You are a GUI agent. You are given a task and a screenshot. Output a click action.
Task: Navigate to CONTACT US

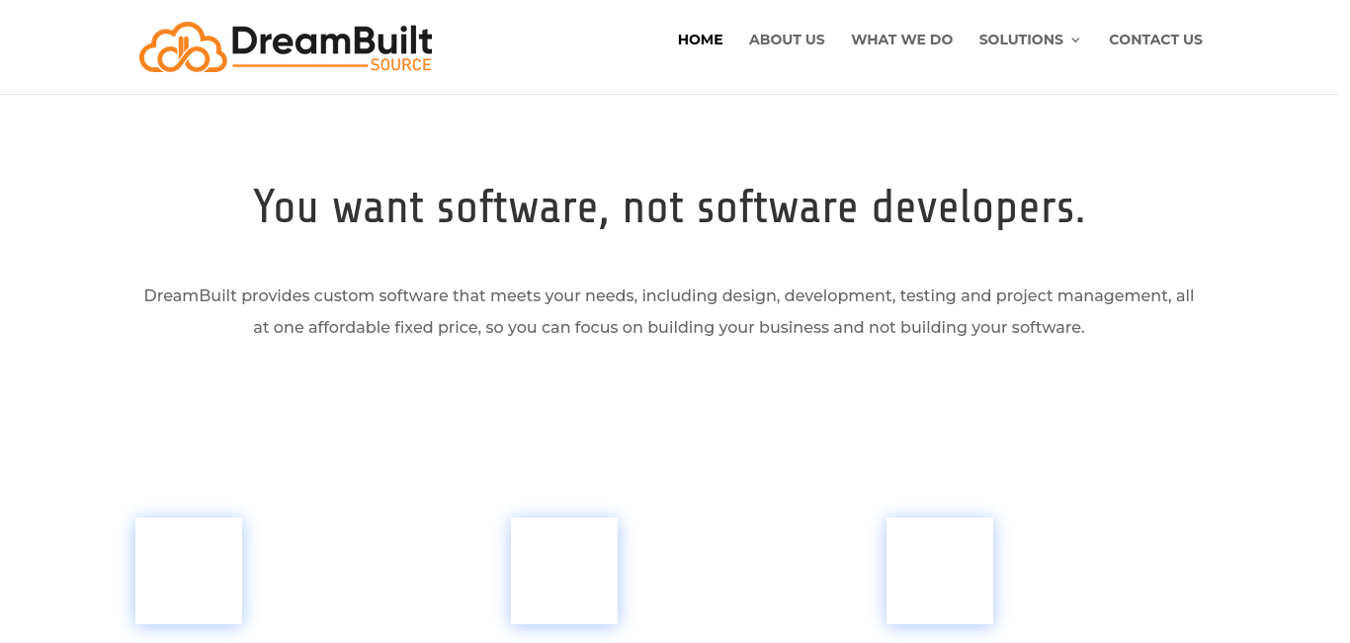click(x=1155, y=40)
